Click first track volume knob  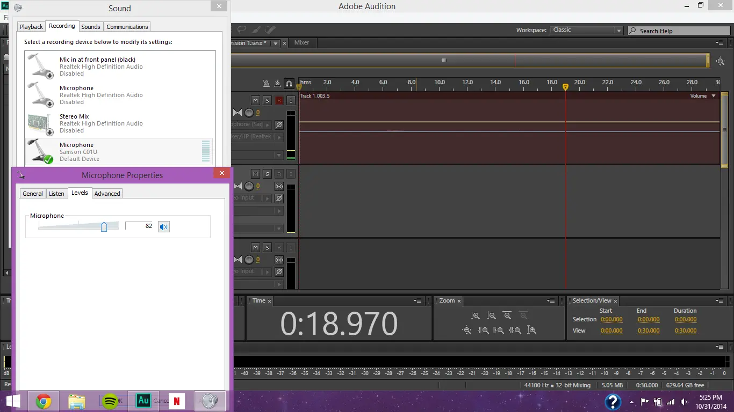point(249,113)
